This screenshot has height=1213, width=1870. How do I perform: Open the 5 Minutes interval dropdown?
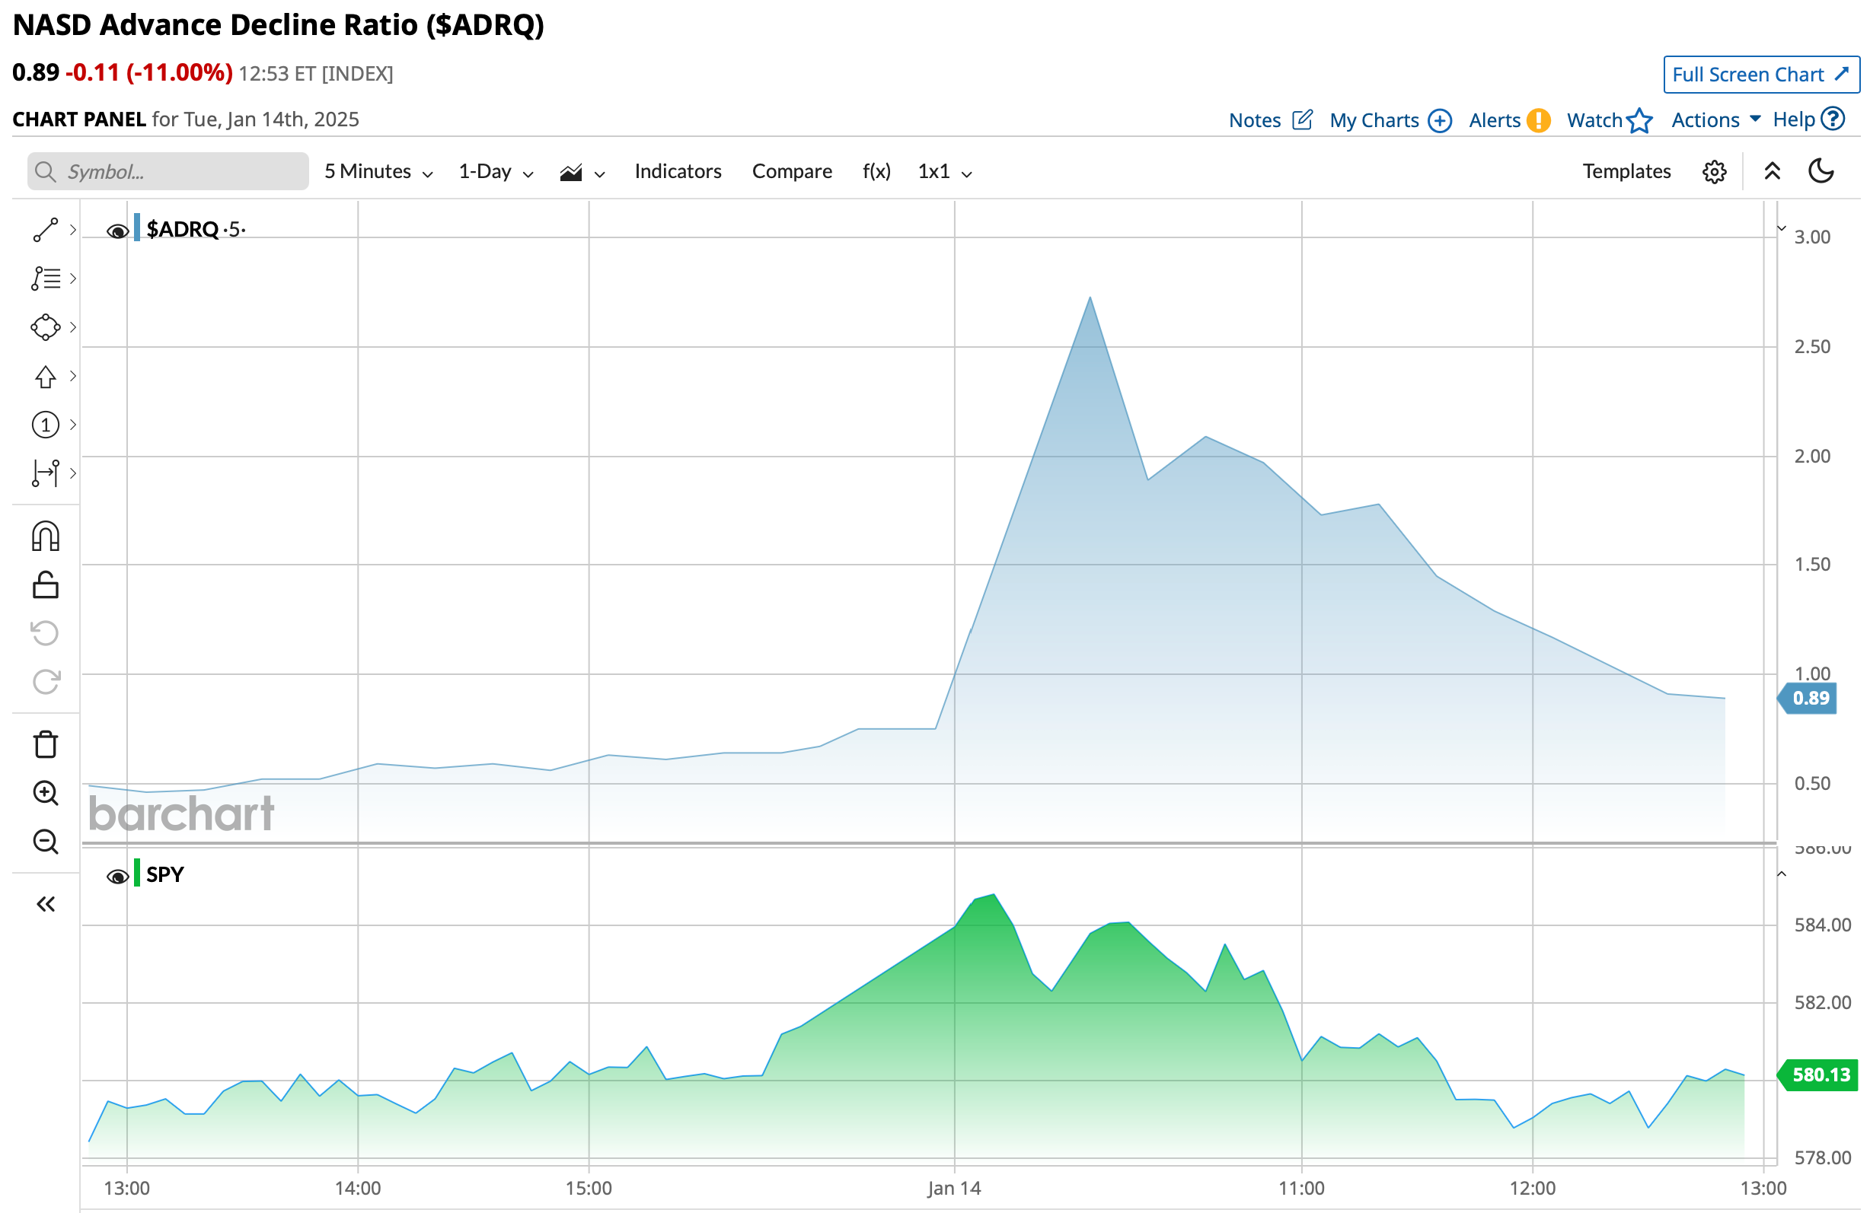click(378, 172)
